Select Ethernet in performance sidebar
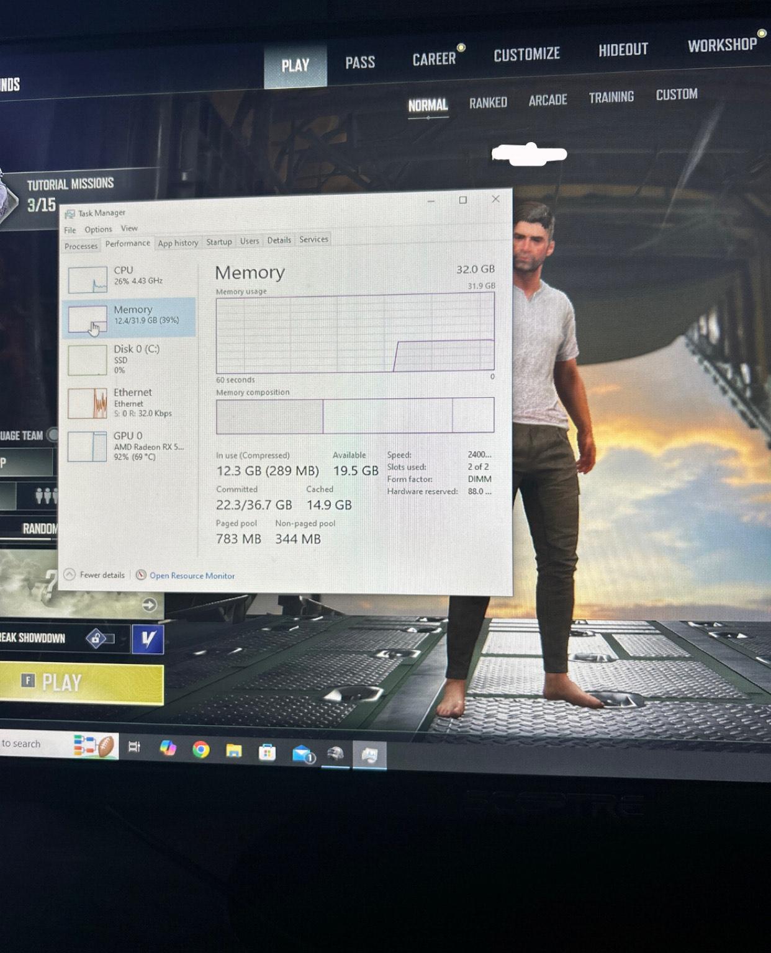This screenshot has height=953, width=771. coord(128,403)
